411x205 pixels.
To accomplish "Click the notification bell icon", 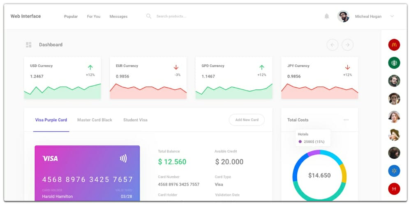I will (327, 16).
